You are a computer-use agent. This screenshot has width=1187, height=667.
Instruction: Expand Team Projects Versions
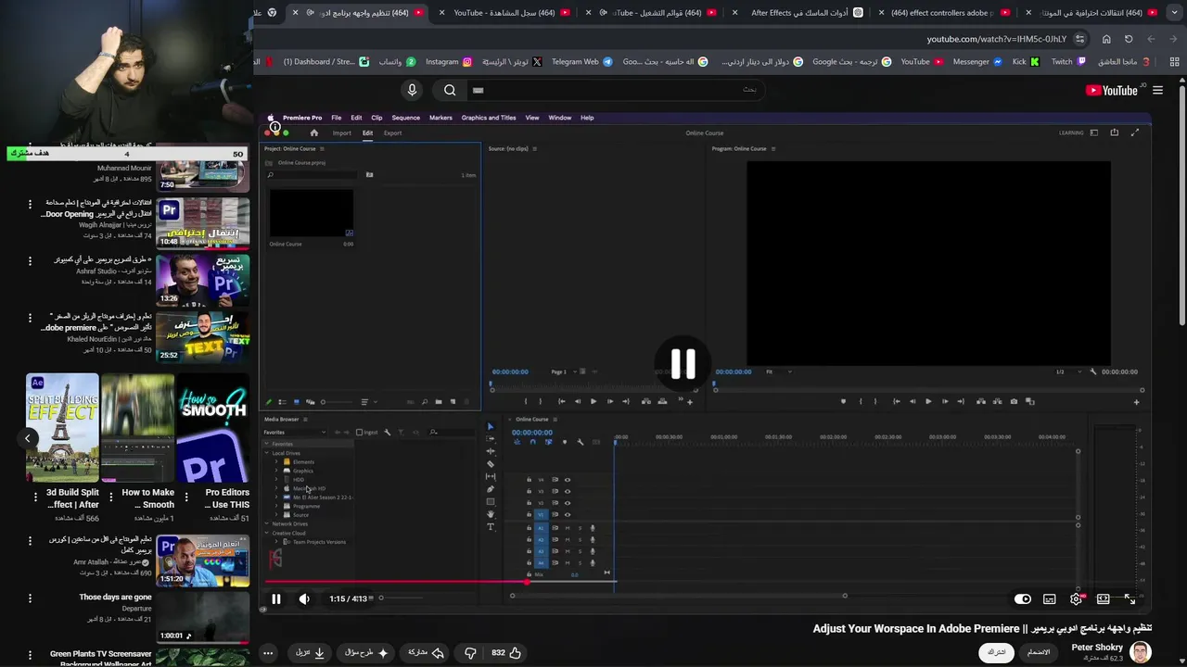[x=276, y=542]
